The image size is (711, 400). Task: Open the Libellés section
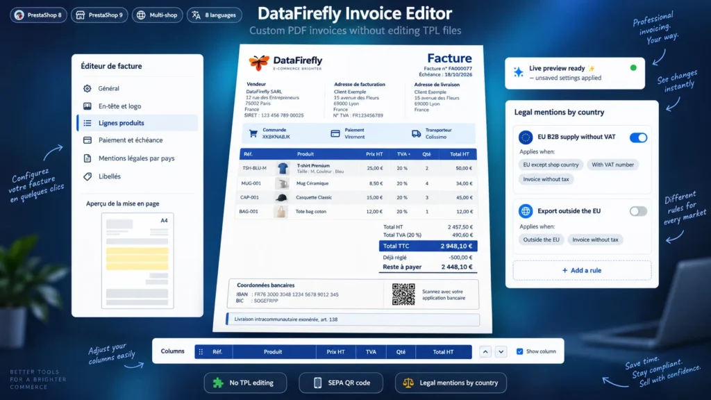tap(137, 176)
